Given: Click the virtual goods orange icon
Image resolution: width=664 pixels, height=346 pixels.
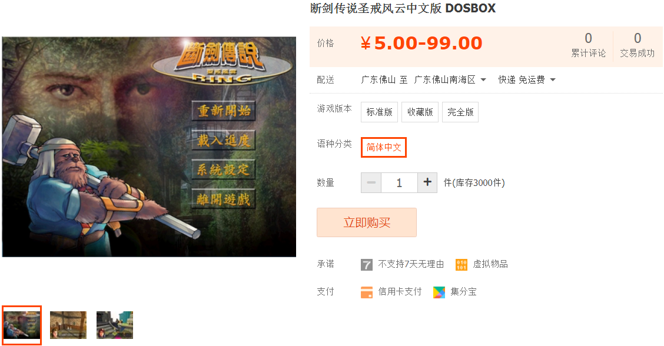Looking at the screenshot, I should pos(461,265).
